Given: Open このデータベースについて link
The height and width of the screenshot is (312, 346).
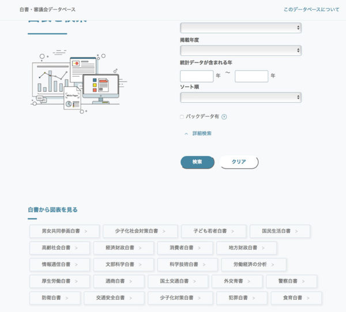Looking at the screenshot, I should pyautogui.click(x=311, y=10).
